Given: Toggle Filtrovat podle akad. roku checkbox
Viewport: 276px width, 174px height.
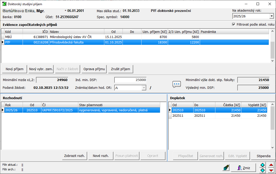Looking at the screenshot, I should 234,24.
